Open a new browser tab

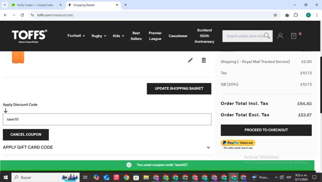click(x=125, y=5)
